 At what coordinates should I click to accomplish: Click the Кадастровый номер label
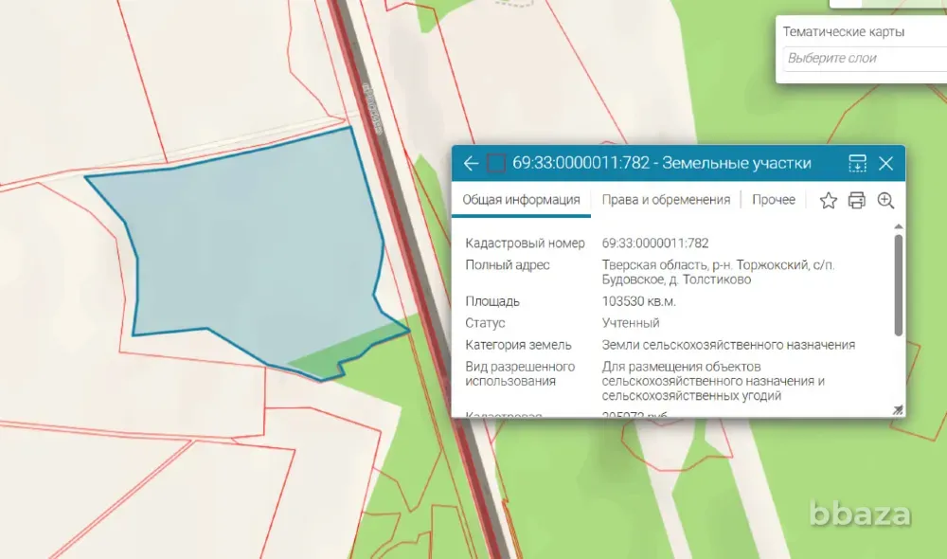pos(525,243)
